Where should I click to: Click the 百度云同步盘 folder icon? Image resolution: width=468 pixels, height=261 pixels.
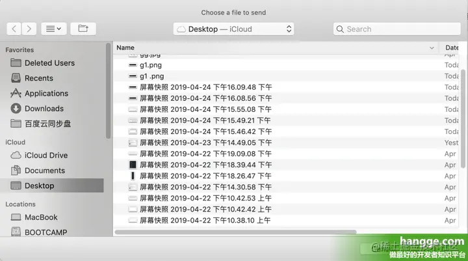[x=16, y=124]
